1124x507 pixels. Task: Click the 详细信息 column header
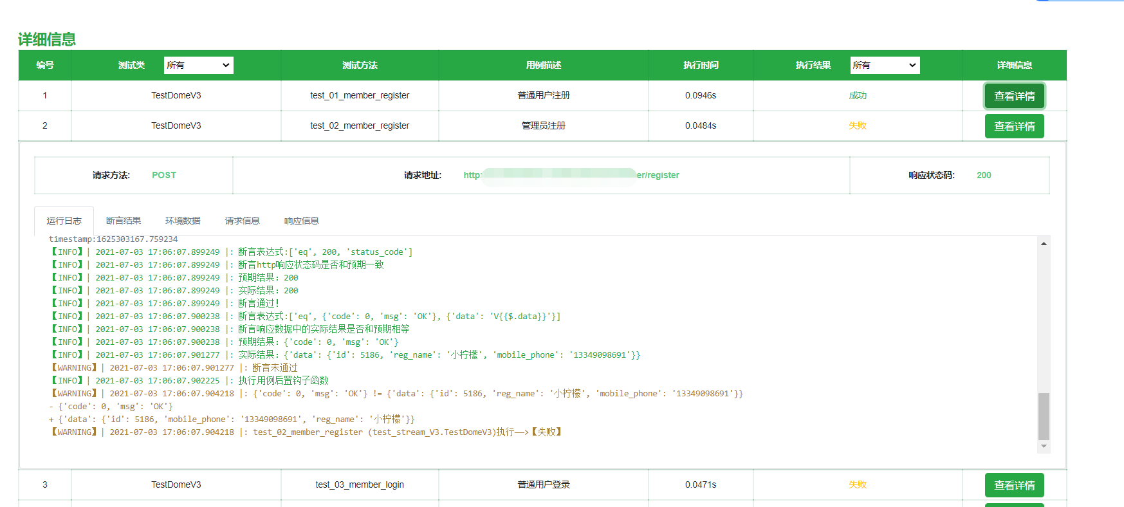click(1014, 65)
